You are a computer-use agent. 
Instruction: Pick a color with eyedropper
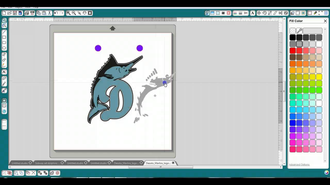299,31
